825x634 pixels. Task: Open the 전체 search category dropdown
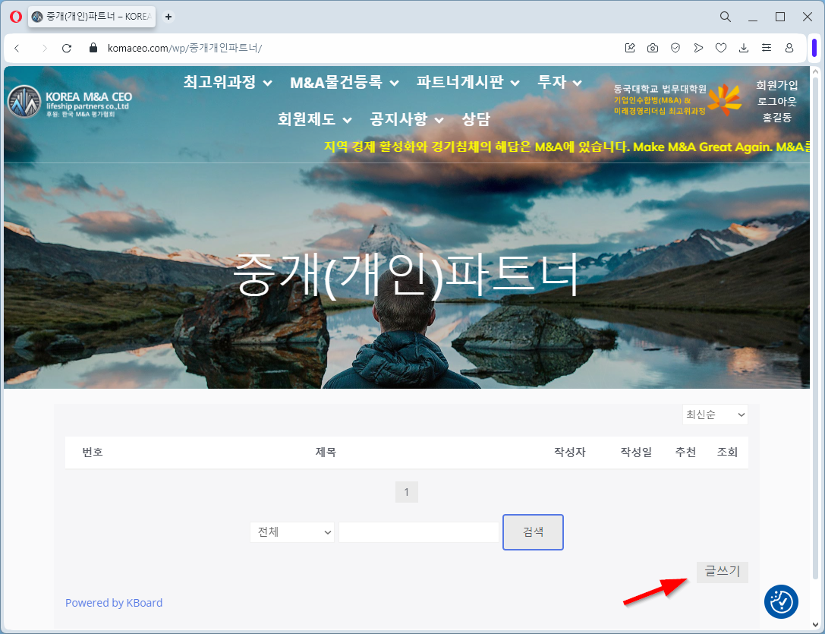click(292, 532)
